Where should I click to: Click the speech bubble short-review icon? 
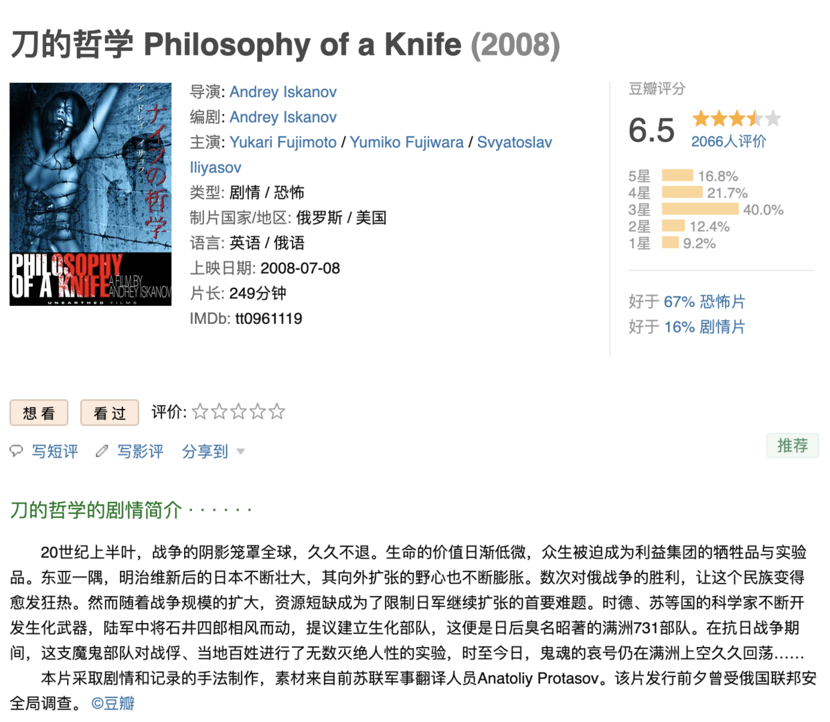point(17,451)
